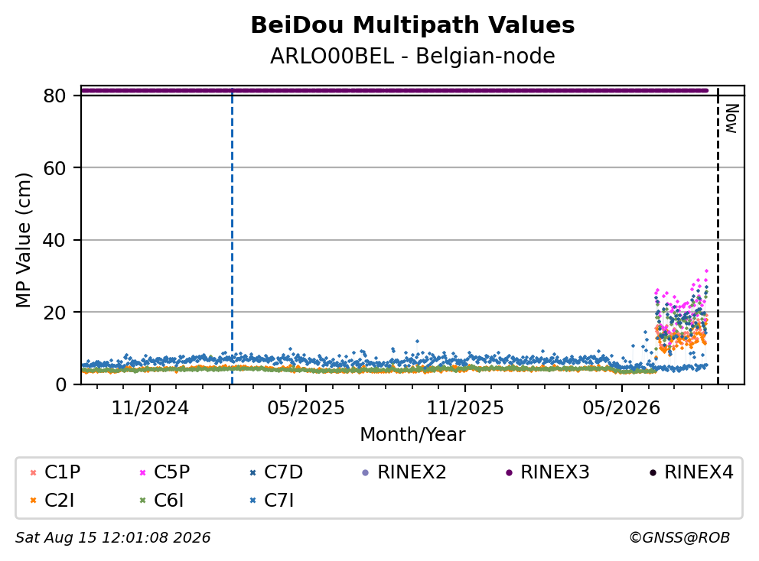Click the Now marker label
The width and height of the screenshot is (759, 561).
click(731, 118)
